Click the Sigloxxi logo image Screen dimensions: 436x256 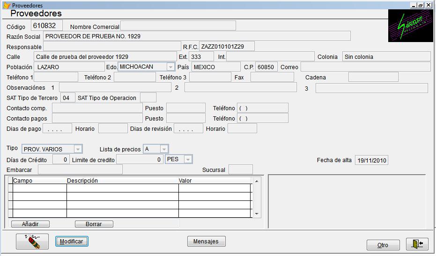[x=410, y=26]
